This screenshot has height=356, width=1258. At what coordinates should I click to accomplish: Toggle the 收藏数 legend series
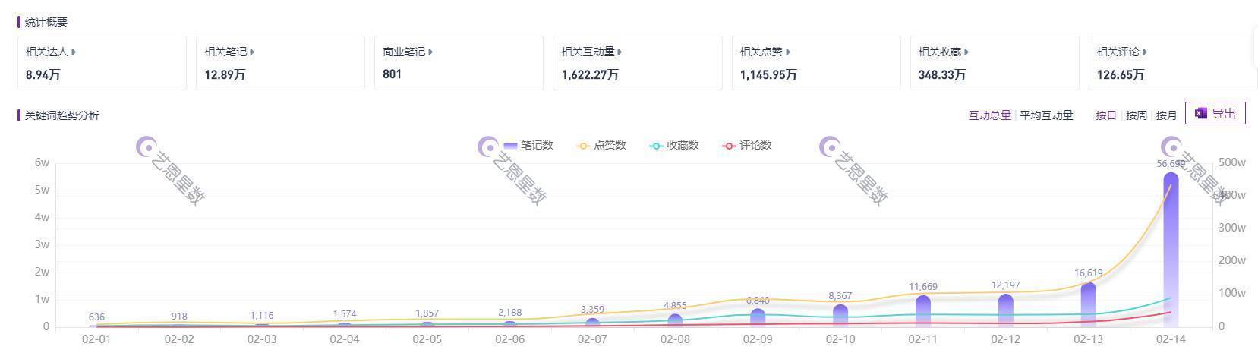tap(674, 145)
